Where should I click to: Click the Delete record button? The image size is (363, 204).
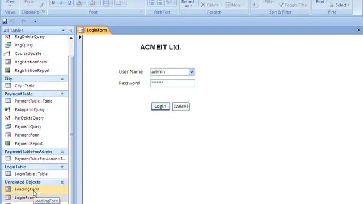pos(210,5)
